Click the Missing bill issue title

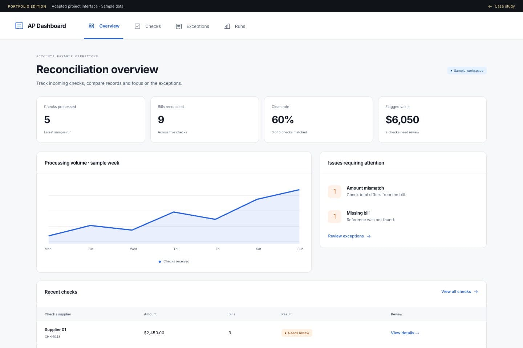tap(358, 213)
